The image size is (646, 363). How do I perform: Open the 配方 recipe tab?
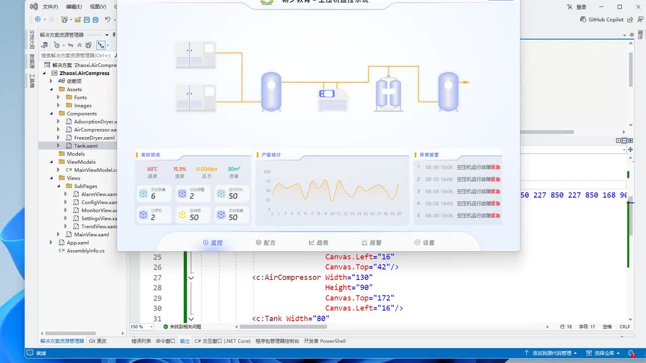click(265, 243)
